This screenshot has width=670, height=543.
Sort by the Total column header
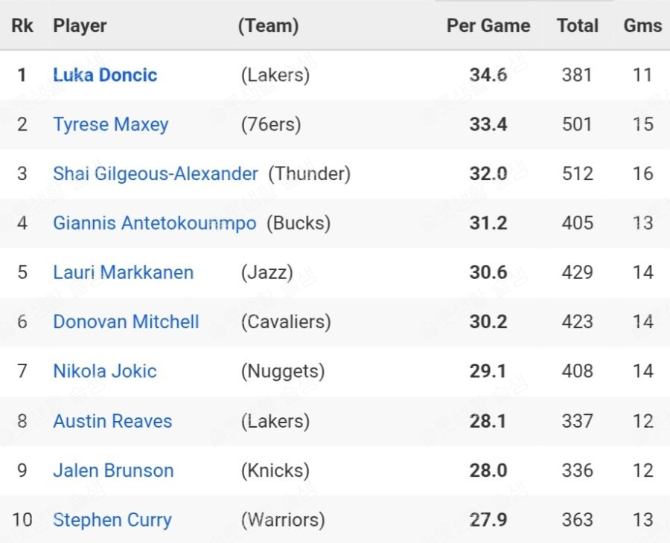point(578,26)
